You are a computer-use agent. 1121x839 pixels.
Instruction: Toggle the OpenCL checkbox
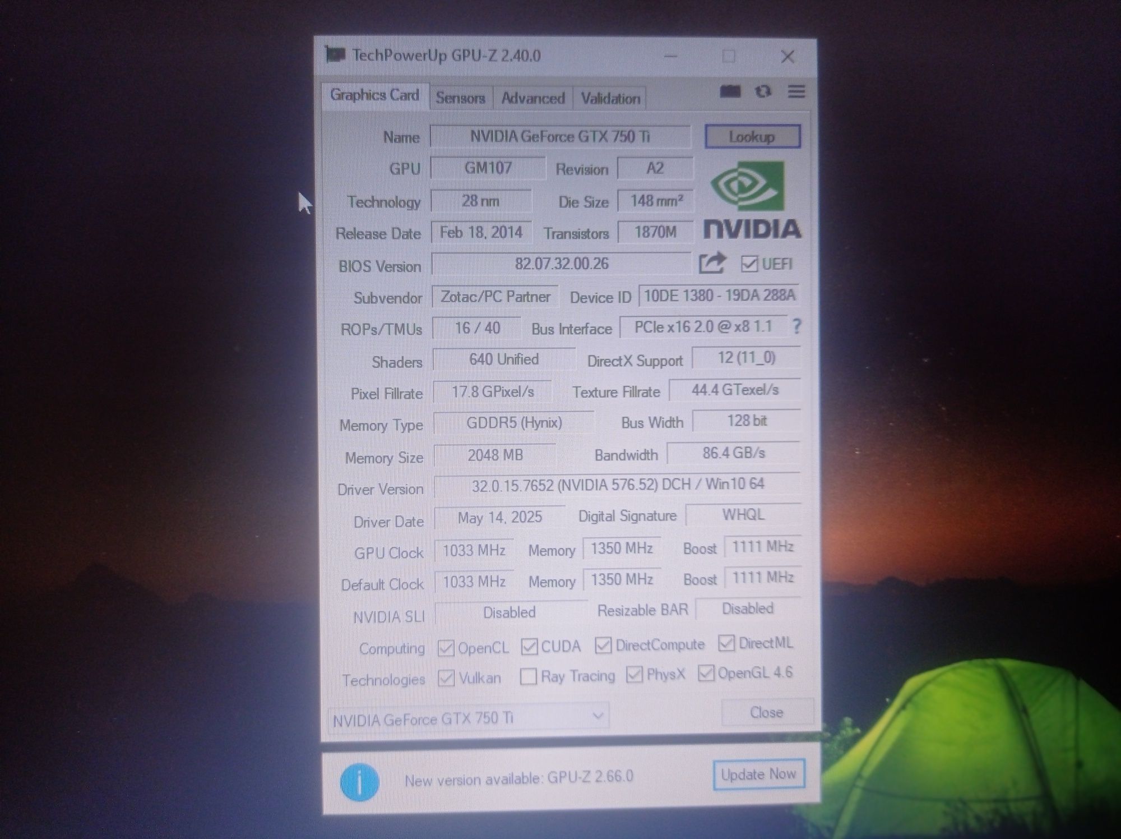tap(446, 648)
